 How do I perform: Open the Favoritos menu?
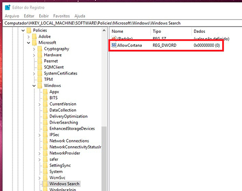coord(61,16)
